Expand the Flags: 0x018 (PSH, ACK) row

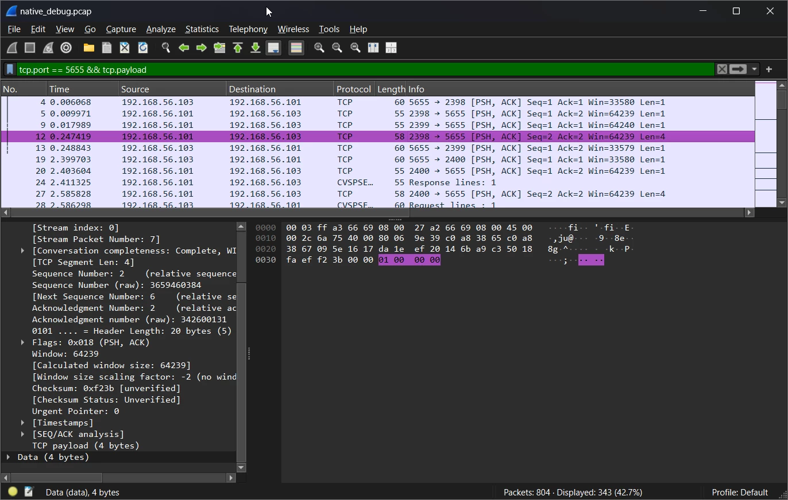(22, 342)
